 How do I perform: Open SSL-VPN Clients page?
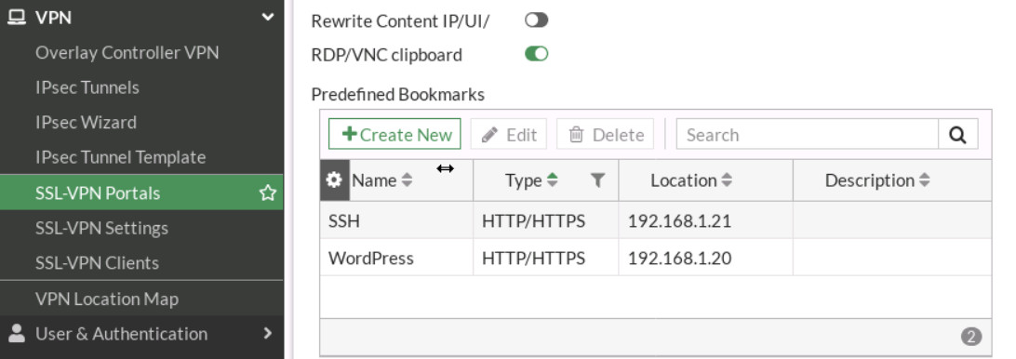(x=97, y=263)
